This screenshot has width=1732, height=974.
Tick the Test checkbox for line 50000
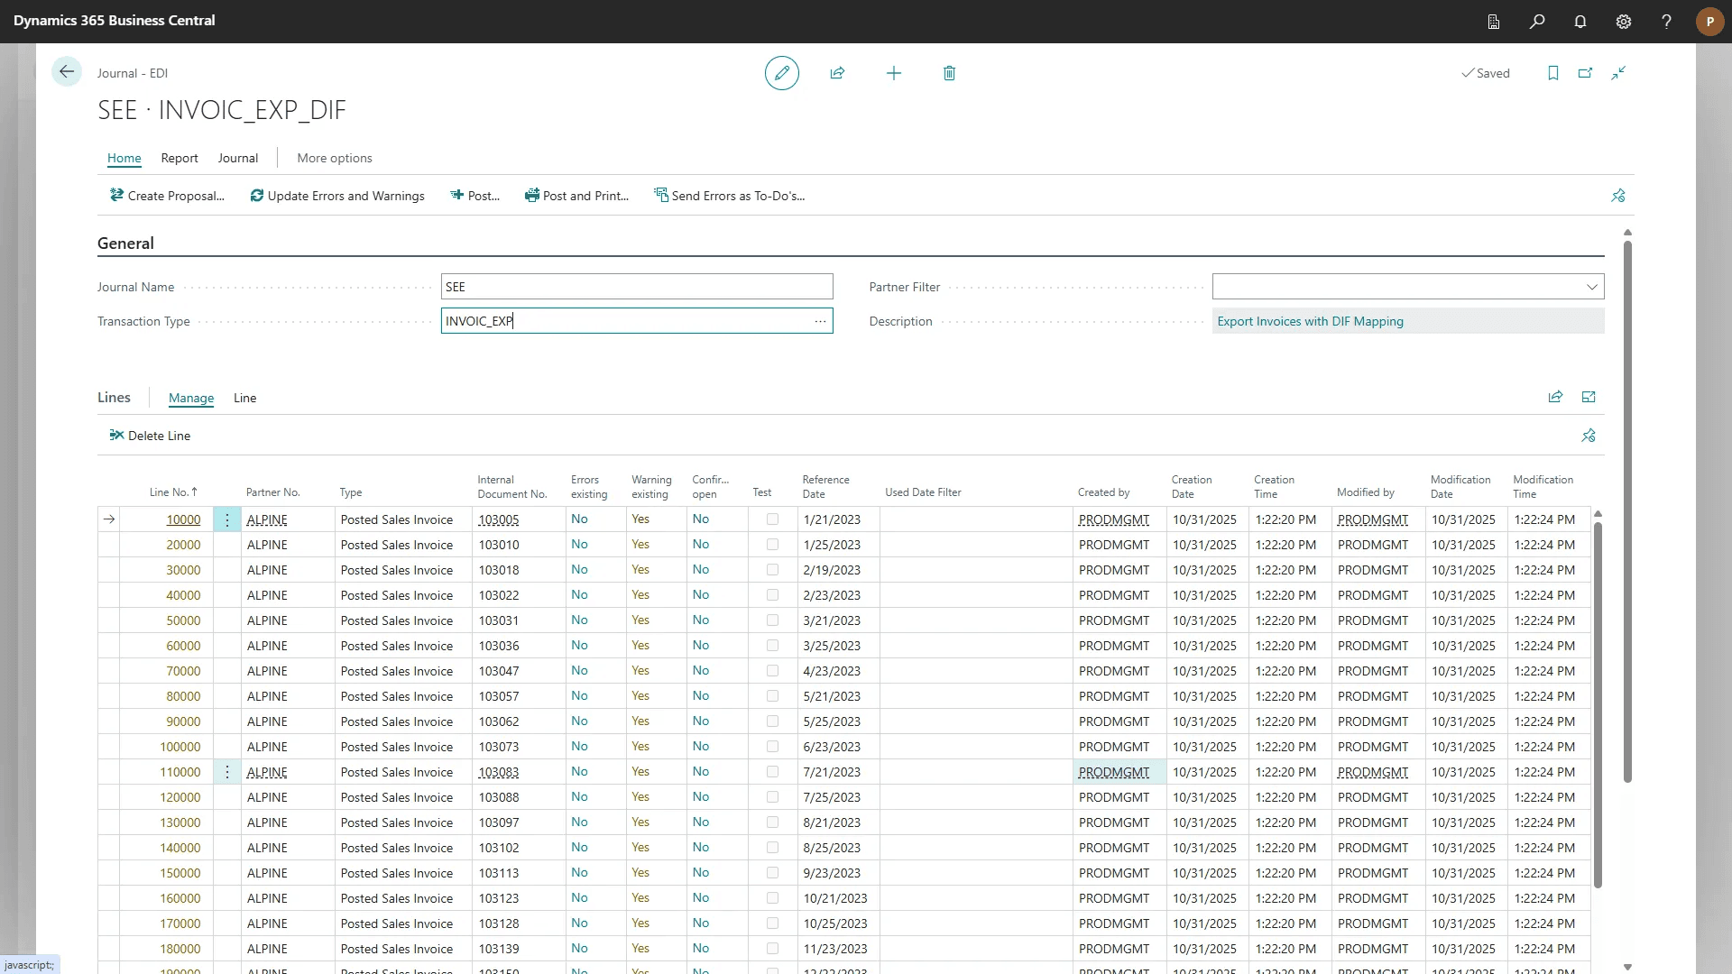[772, 620]
